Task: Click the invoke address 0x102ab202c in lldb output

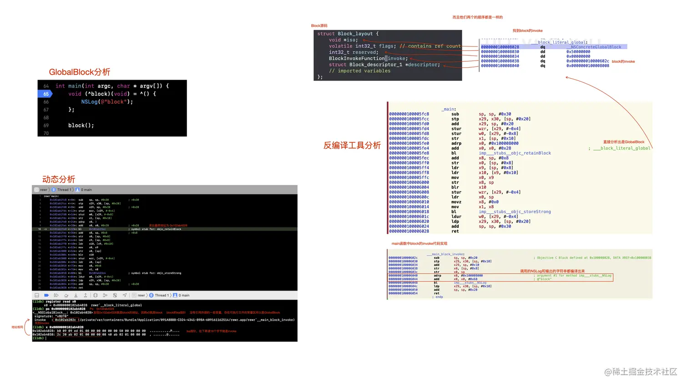Action: pos(66,320)
